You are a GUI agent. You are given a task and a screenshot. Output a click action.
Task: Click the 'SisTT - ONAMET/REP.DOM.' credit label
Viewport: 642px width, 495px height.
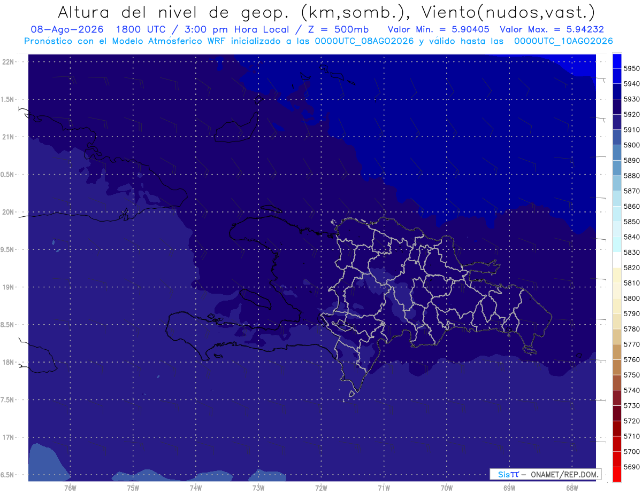(545, 474)
